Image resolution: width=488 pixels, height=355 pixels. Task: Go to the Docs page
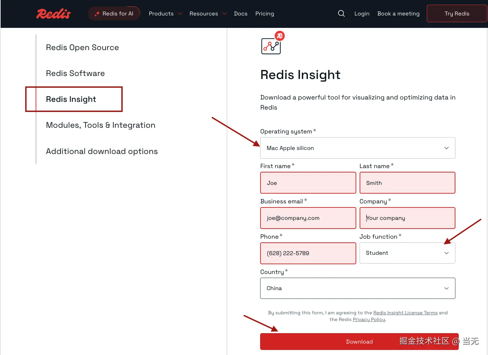(x=241, y=13)
